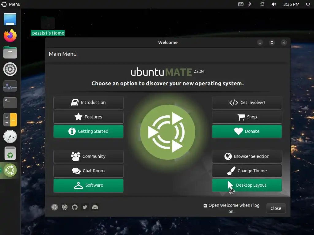The height and width of the screenshot is (235, 314).
Task: Open the Chat Room
Action: 88,171
